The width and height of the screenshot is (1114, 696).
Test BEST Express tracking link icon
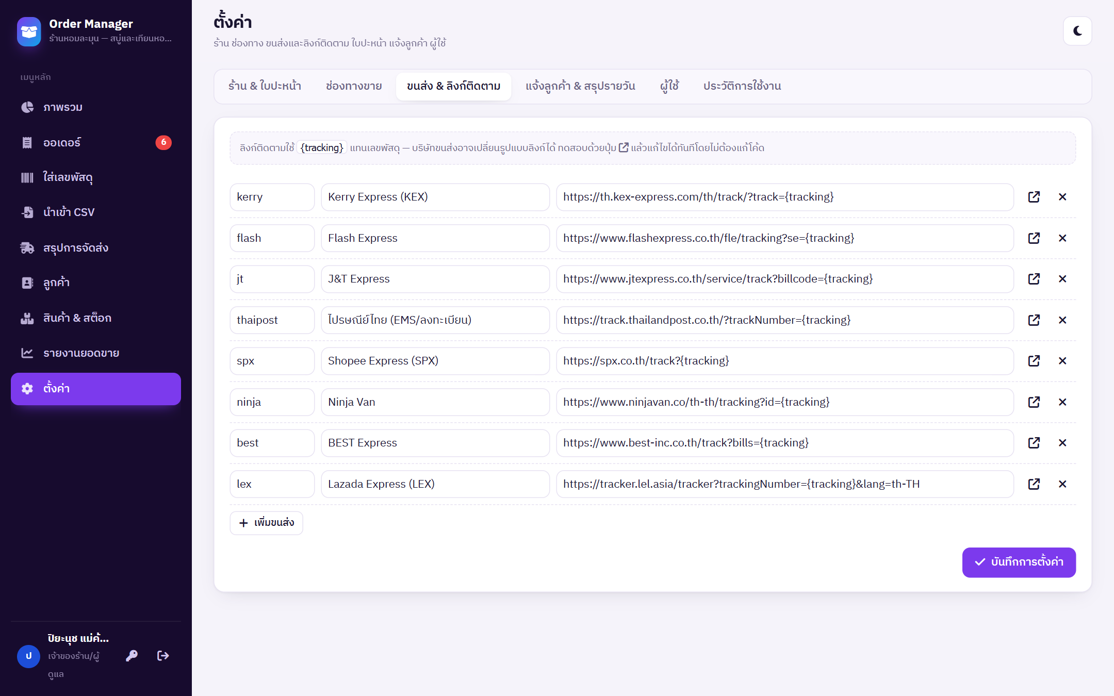coord(1034,443)
